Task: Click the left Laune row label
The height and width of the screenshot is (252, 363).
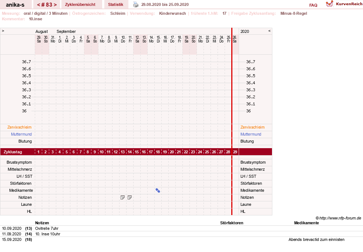Action: tap(26, 204)
